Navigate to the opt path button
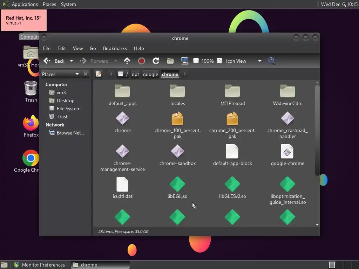 pyautogui.click(x=135, y=74)
